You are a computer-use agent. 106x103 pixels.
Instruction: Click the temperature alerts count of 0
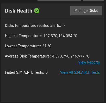tap(64, 26)
